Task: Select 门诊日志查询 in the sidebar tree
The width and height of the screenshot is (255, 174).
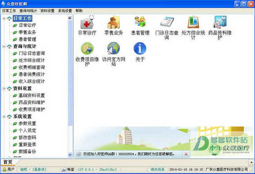Action: (32, 53)
